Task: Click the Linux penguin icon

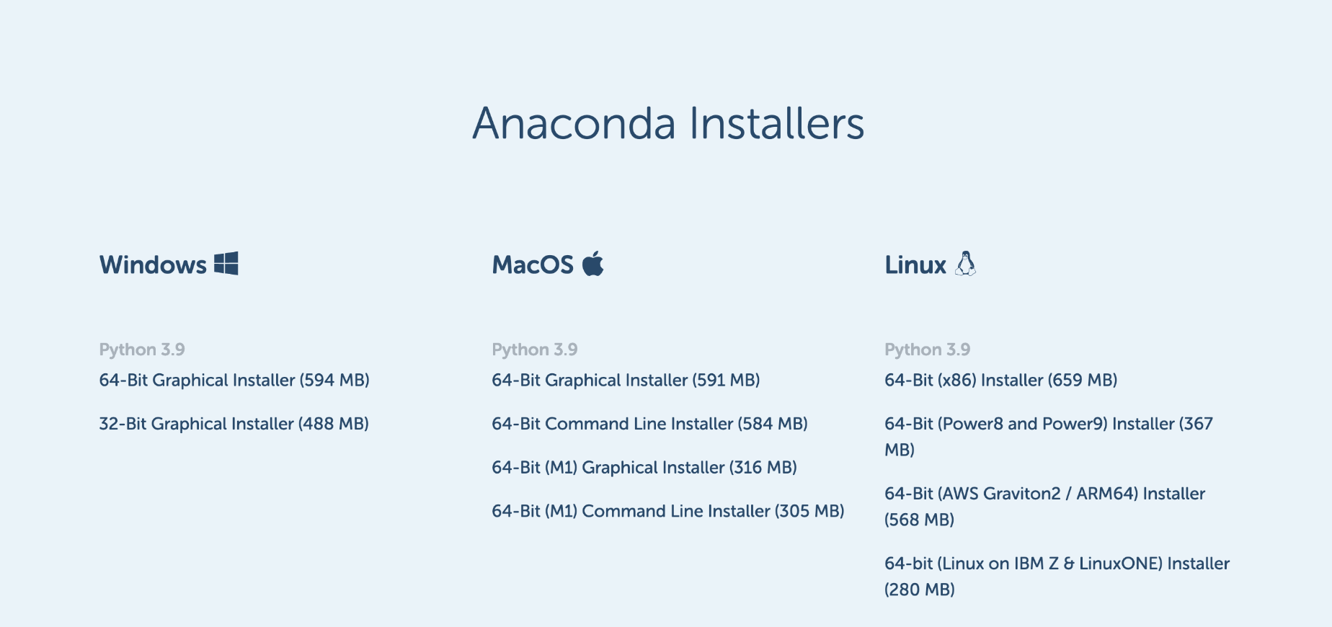Action: point(966,264)
